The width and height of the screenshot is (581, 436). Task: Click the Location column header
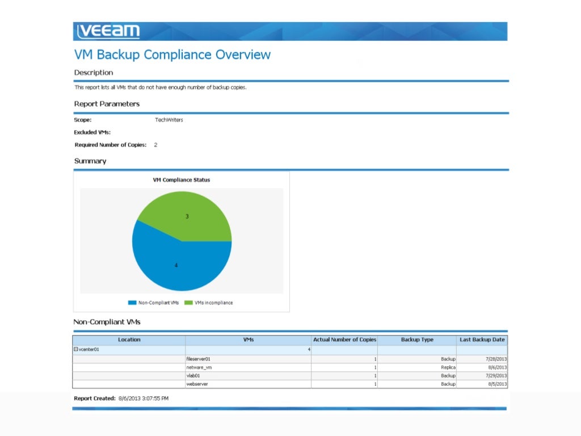click(x=129, y=339)
